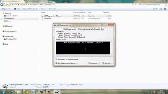The width and height of the screenshot is (168, 94).
Task: Open view options dropdown arrow
Action: [156, 9]
